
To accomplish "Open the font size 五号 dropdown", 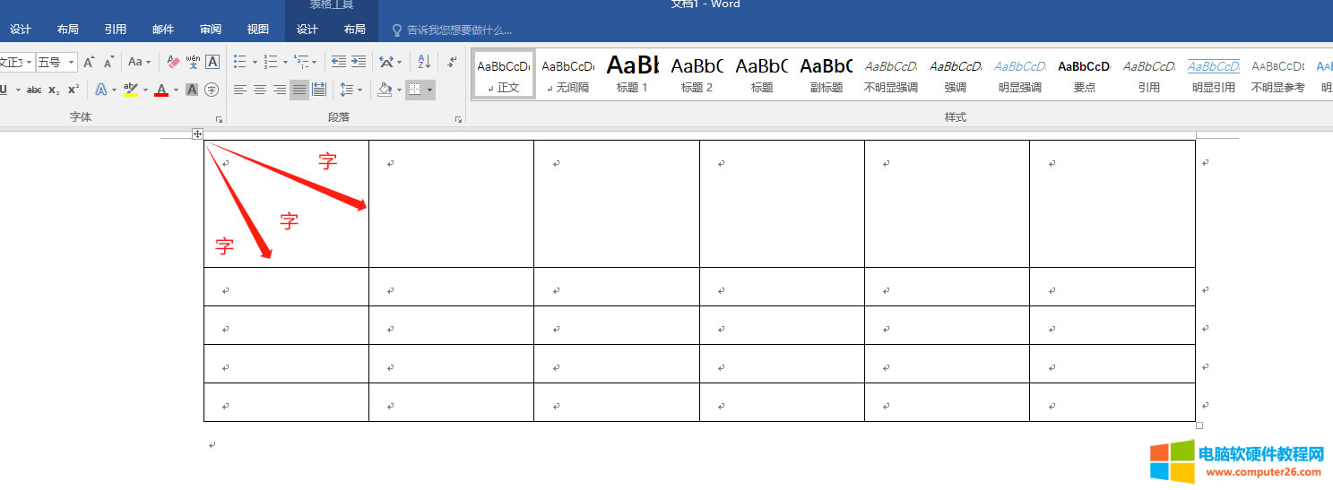I will [x=71, y=62].
